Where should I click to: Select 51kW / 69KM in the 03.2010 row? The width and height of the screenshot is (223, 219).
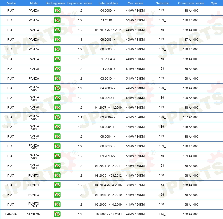(135, 78)
